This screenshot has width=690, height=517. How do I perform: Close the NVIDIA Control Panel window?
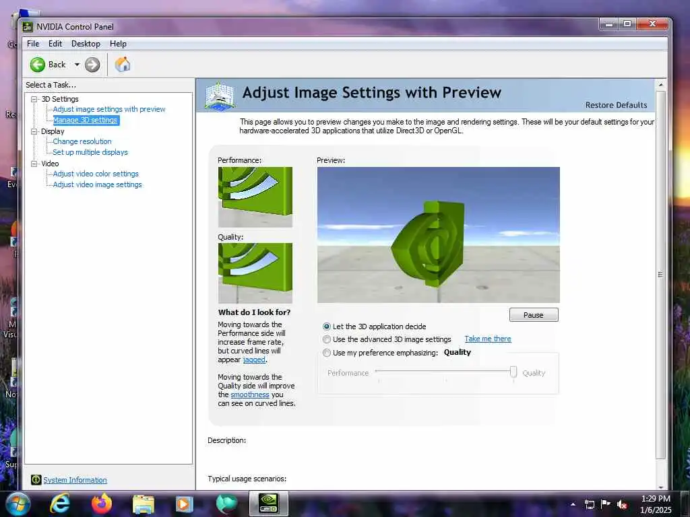pyautogui.click(x=652, y=24)
